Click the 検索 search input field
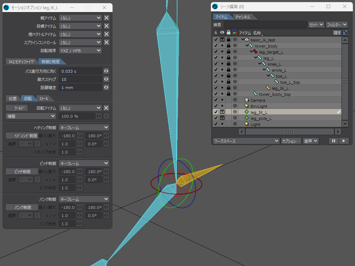Image resolution: width=355 pixels, height=266 pixels. 265,24
